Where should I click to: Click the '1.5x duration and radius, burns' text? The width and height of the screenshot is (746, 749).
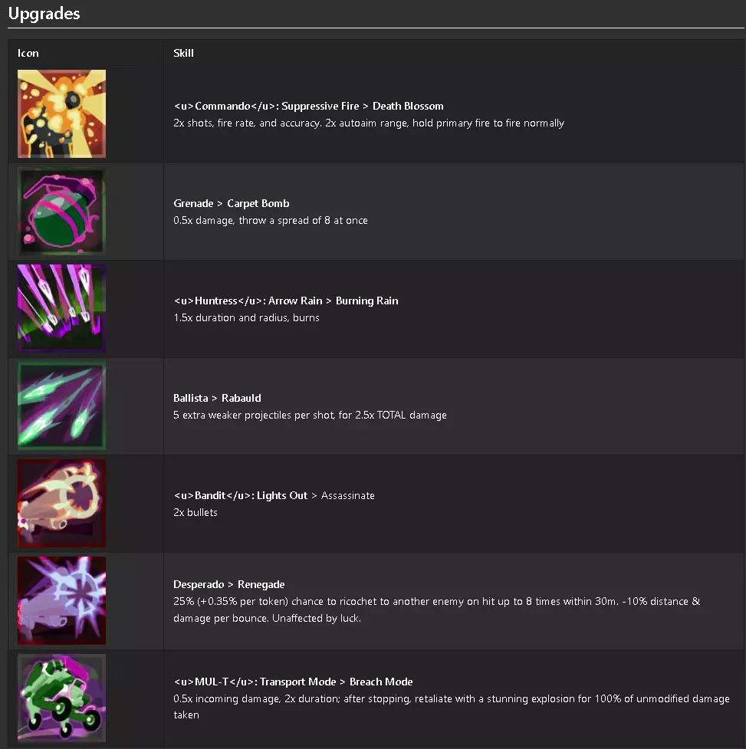click(x=246, y=317)
